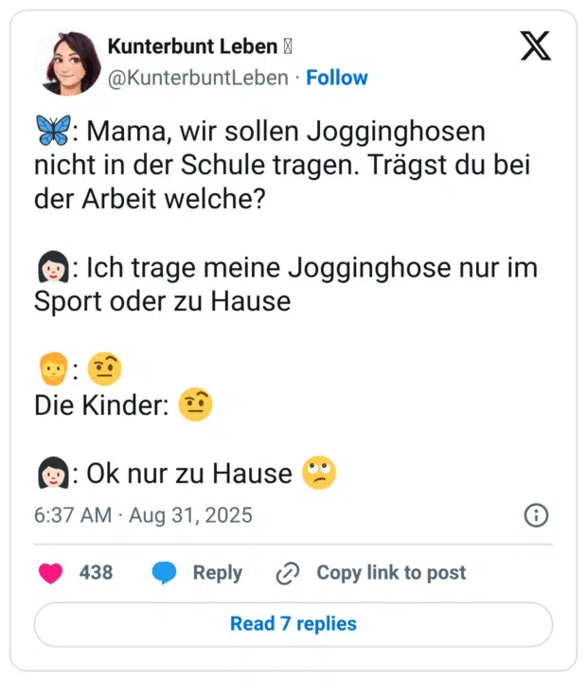Open the "Read 7 replies" button

[293, 624]
